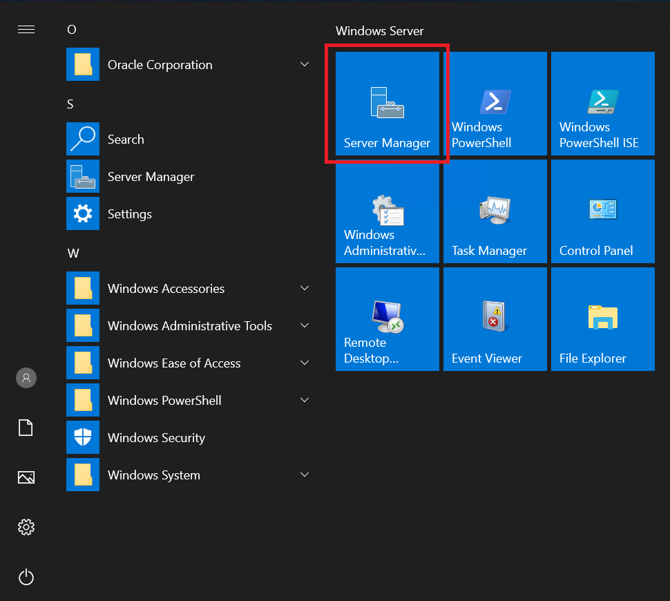Open the Server Manager tile
Screen dimensions: 670x601
pos(387,104)
